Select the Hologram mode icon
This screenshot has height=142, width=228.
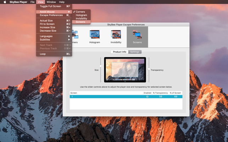tap(95, 37)
